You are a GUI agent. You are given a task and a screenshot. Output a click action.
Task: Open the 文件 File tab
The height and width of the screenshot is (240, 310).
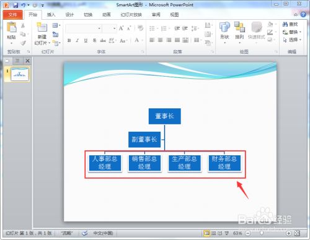point(13,15)
